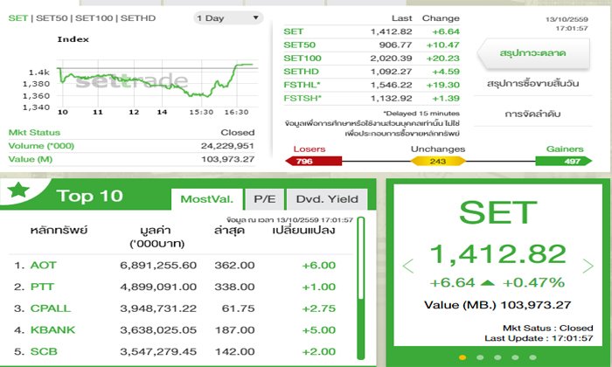Click CPALL last price 61.75
The image size is (612, 367).
click(238, 308)
